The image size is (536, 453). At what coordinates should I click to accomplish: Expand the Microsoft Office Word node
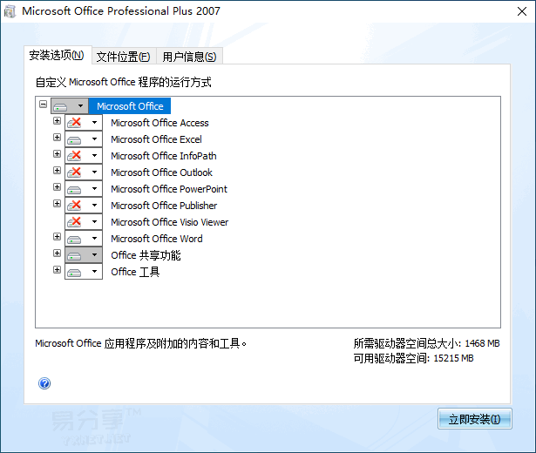pyautogui.click(x=58, y=236)
